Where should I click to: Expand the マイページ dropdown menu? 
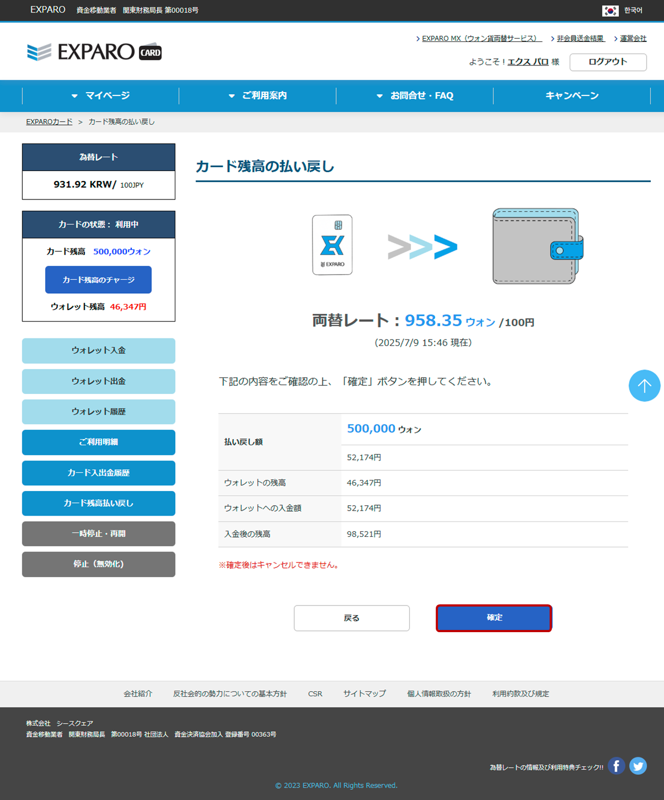pos(101,96)
